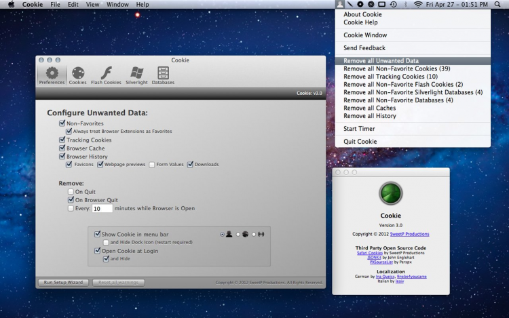Screen dimensions: 509x318
Task: Click Run Setup Wizard button
Action: point(63,282)
